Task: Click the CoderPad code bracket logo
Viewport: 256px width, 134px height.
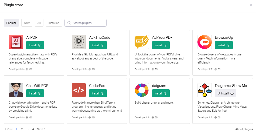Action: click(79, 90)
